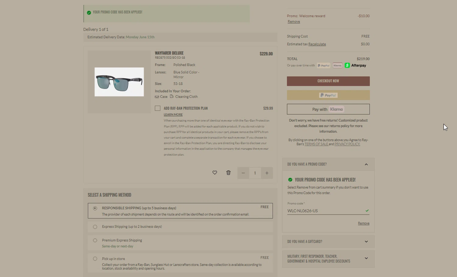
Task: Open the Learn More link for protection plan
Action: tap(173, 115)
